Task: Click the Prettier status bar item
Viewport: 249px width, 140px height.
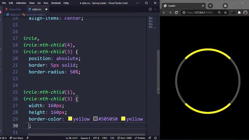Action: pyautogui.click(x=140, y=138)
